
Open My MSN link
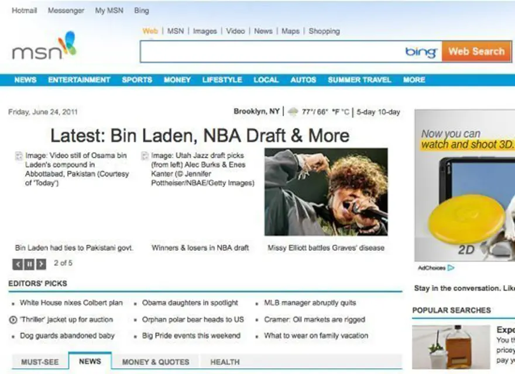pyautogui.click(x=109, y=11)
